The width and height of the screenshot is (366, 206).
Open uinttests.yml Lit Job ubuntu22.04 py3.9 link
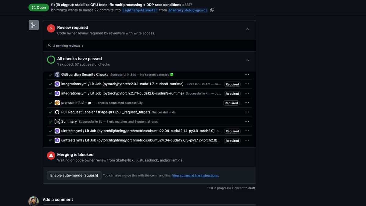pos(138,131)
